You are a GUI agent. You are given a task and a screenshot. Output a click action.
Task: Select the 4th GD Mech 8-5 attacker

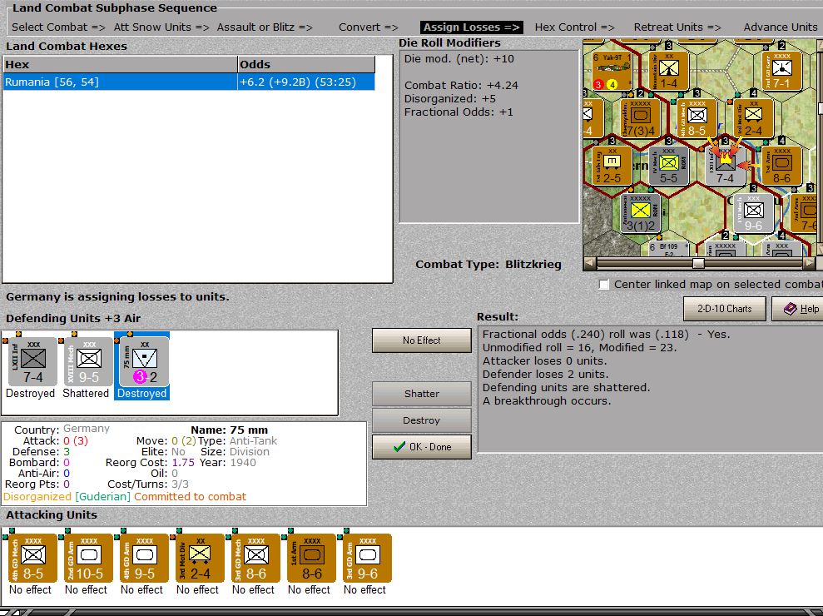pyautogui.click(x=32, y=558)
